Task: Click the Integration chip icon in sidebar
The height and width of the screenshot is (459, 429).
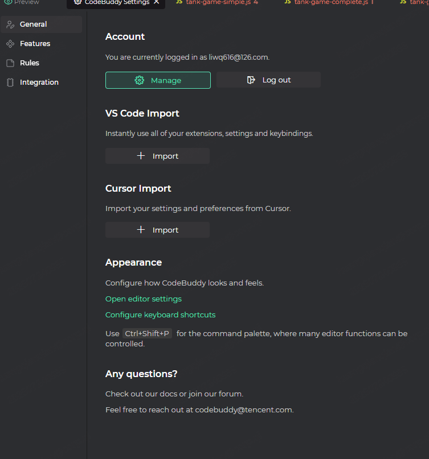Action: point(10,82)
